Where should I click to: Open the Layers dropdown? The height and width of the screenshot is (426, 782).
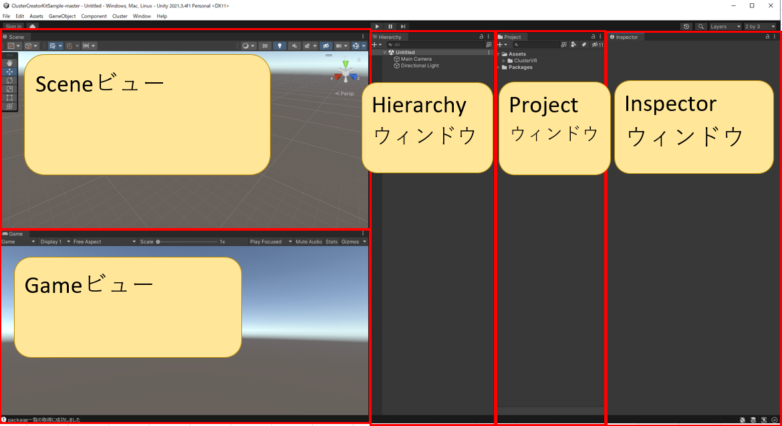[725, 27]
